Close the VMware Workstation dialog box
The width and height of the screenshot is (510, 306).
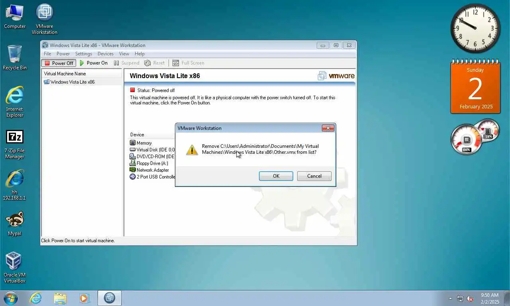tap(328, 128)
